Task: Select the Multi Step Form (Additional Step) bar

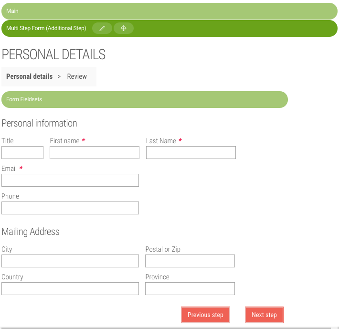Action: click(x=169, y=28)
